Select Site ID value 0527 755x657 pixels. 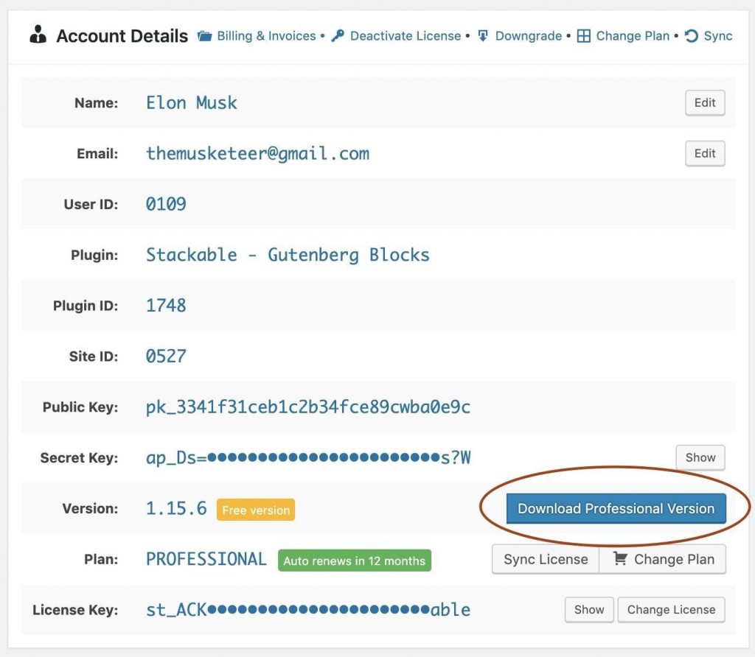[x=166, y=356]
